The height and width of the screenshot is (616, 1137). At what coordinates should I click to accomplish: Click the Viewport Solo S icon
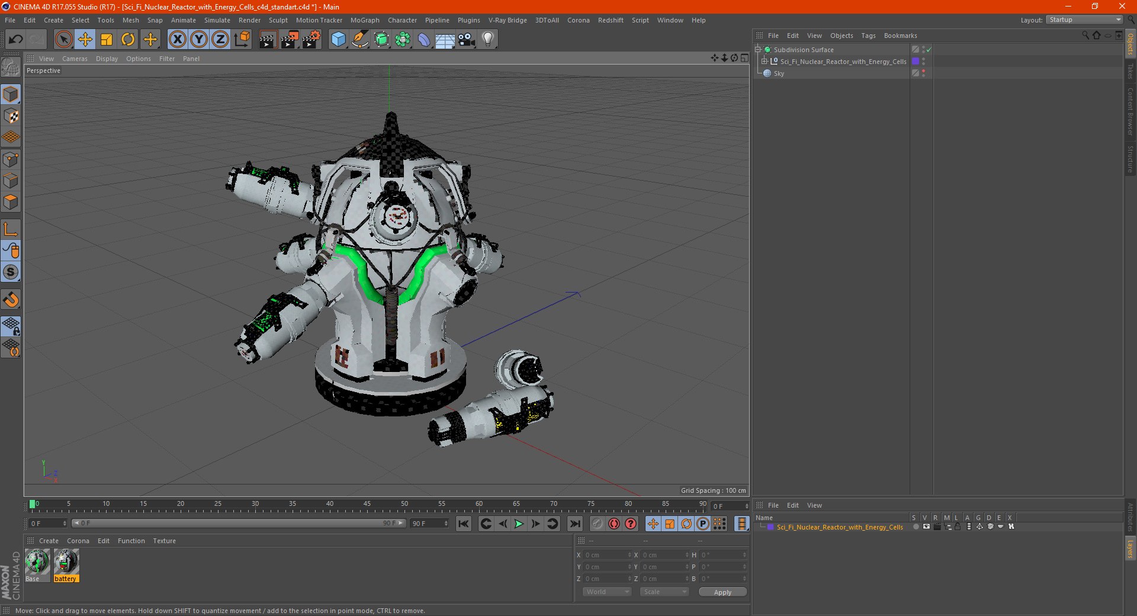click(11, 272)
